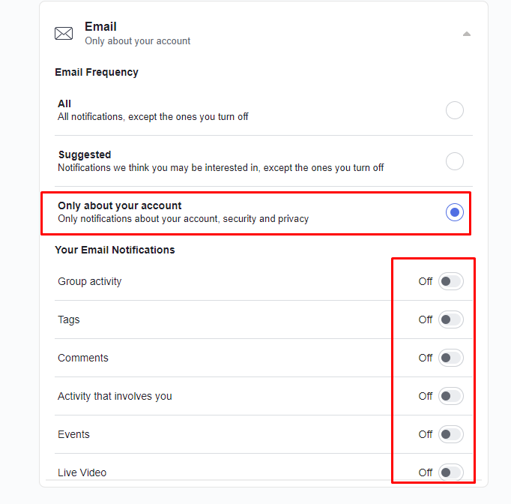Select the Suggested frequency radio button
This screenshot has width=511, height=504.
[x=455, y=161]
